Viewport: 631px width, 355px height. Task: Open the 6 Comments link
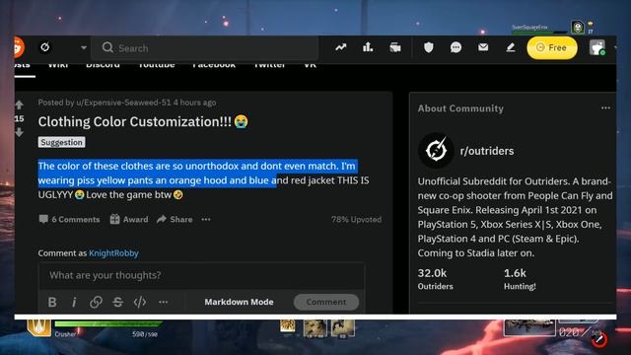tap(69, 219)
